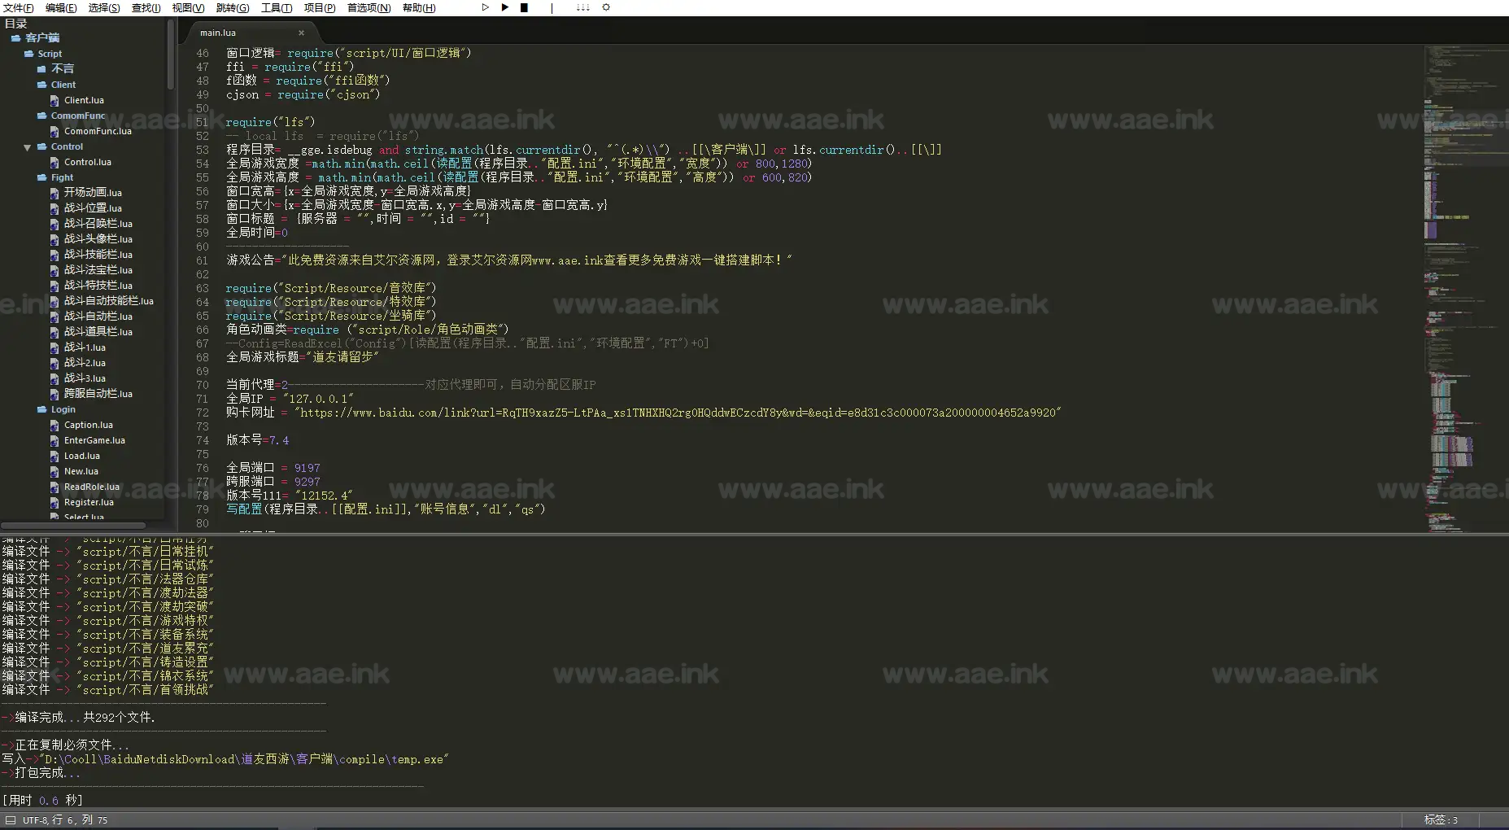The height and width of the screenshot is (830, 1509).
Task: Open the 首选项(N) menu
Action: [369, 8]
